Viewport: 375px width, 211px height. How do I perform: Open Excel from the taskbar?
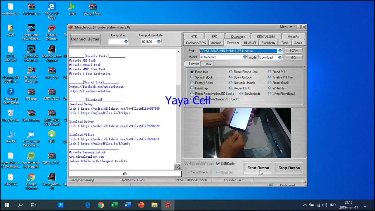pyautogui.click(x=114, y=205)
